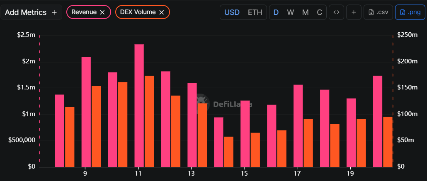The image size is (427, 181).
Task: Click the orange DEX volume bar for day 17
Action: [308, 143]
